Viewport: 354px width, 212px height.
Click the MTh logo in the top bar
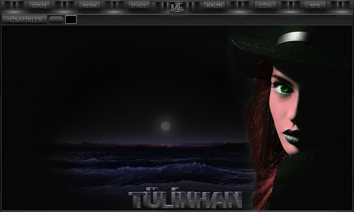click(x=177, y=7)
